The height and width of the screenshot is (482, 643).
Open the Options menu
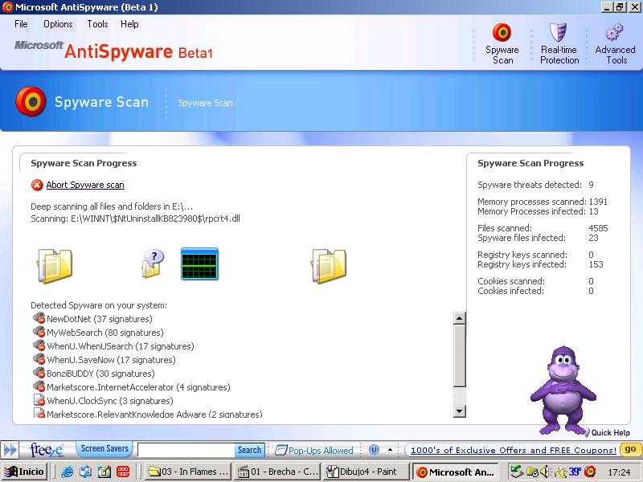58,24
